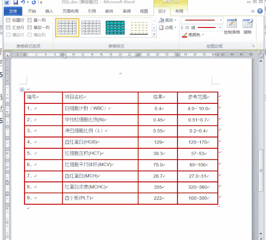Viewport: 266px width, 240px height.
Task: Click the header cell 项目名称
Action: 100,98
